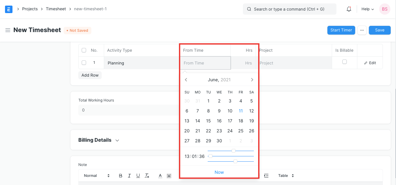Check the select-all checkbox in the table header
Image resolution: width=396 pixels, height=185 pixels.
point(84,50)
